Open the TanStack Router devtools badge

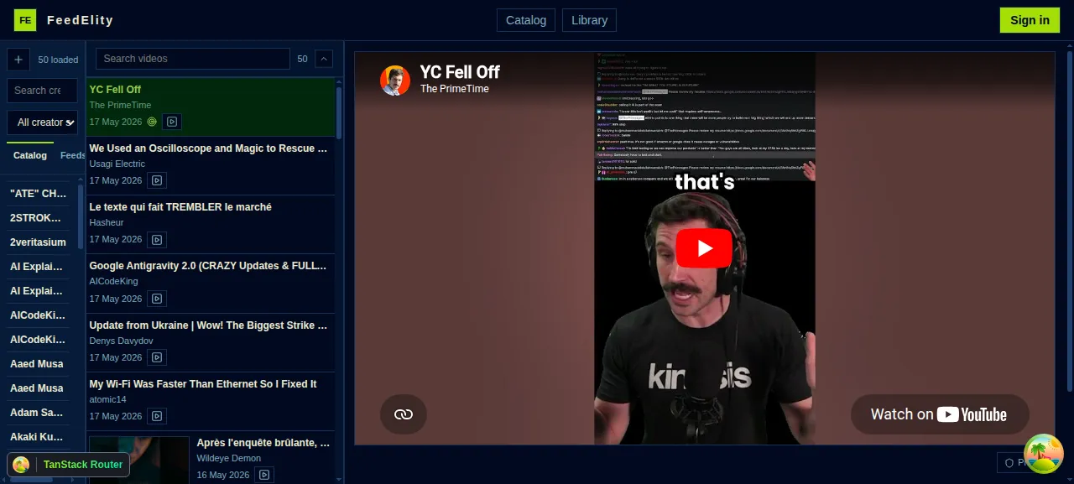tap(69, 465)
